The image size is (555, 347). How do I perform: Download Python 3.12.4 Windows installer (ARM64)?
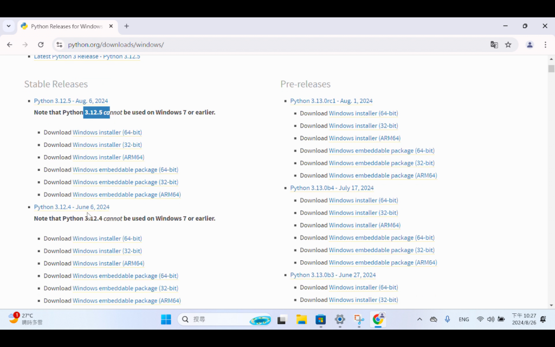pyautogui.click(x=108, y=264)
